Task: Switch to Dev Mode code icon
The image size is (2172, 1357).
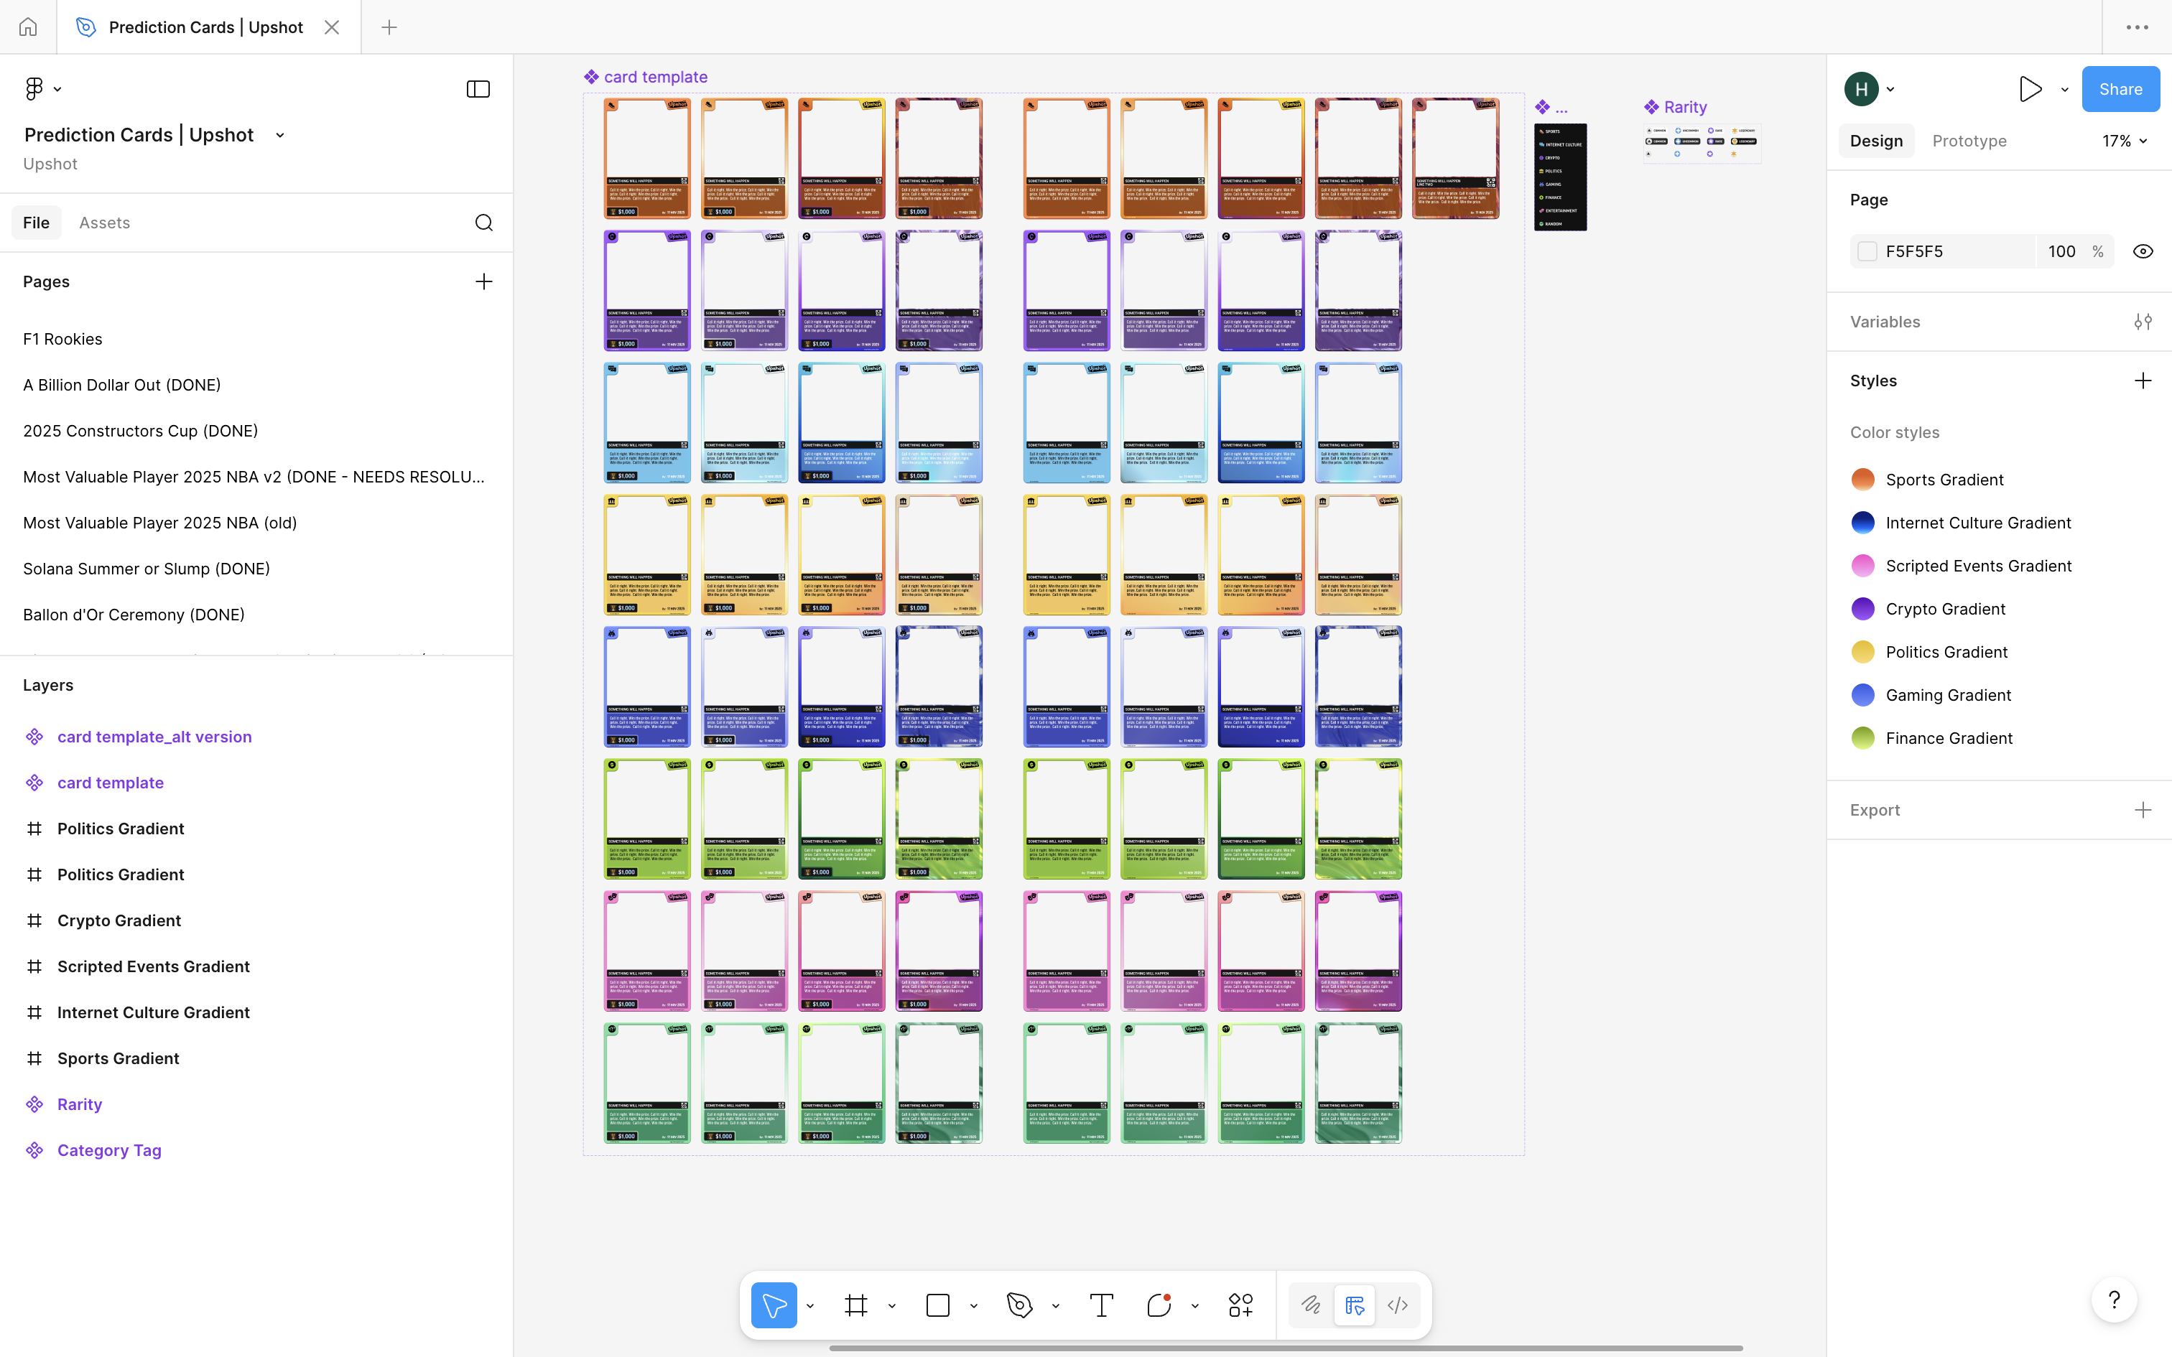Action: (x=1398, y=1305)
